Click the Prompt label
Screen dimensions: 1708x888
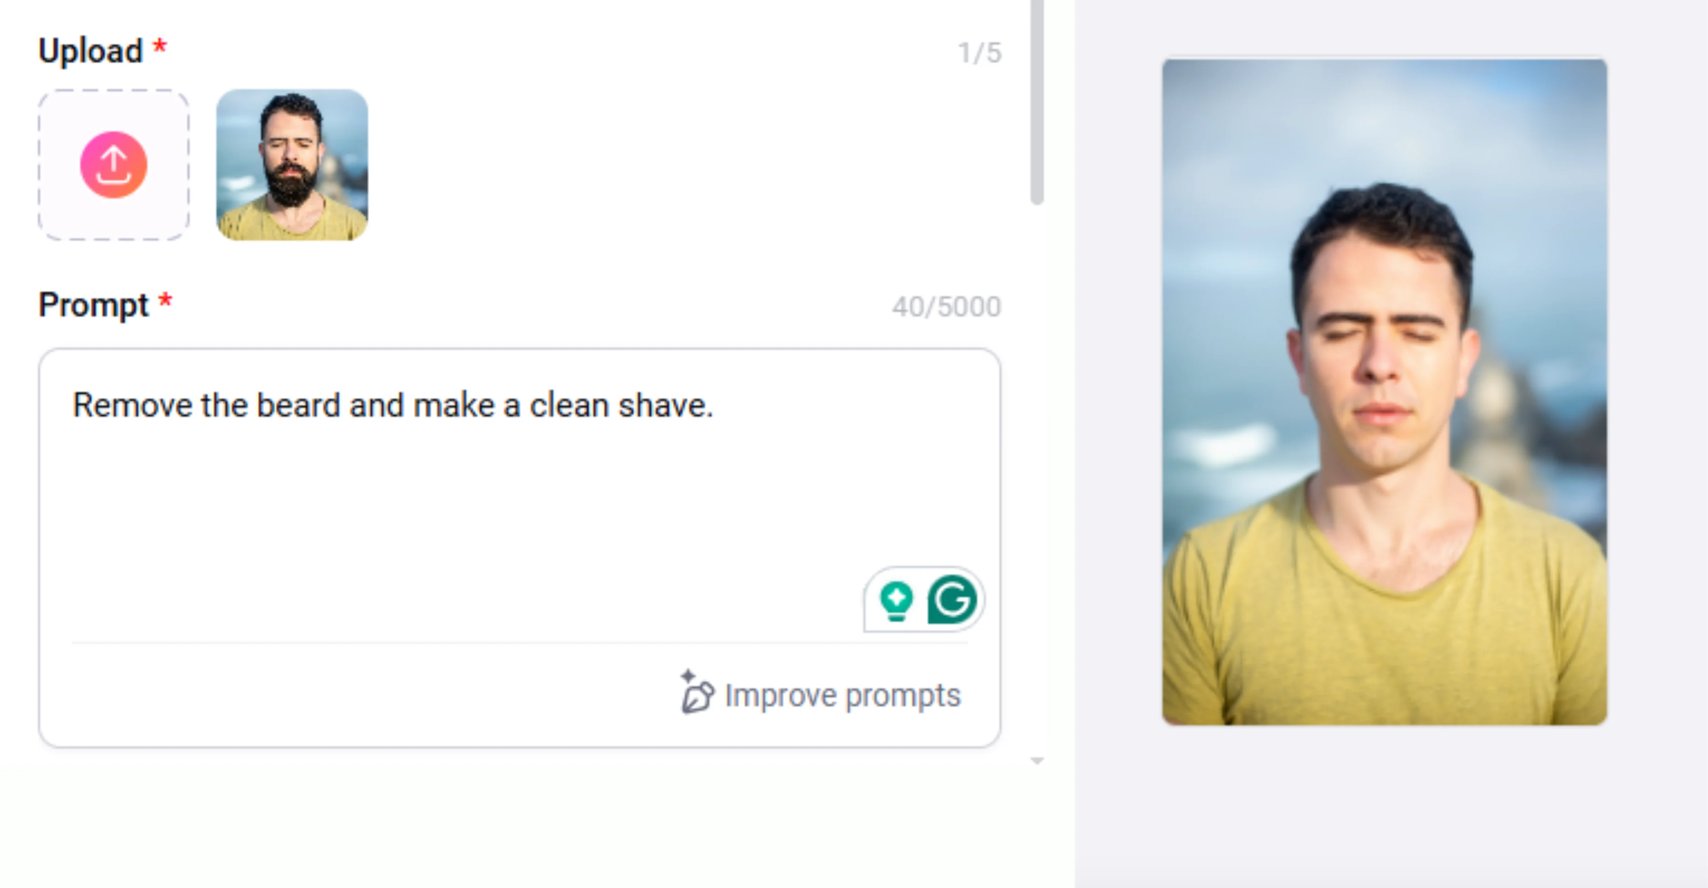click(x=93, y=306)
